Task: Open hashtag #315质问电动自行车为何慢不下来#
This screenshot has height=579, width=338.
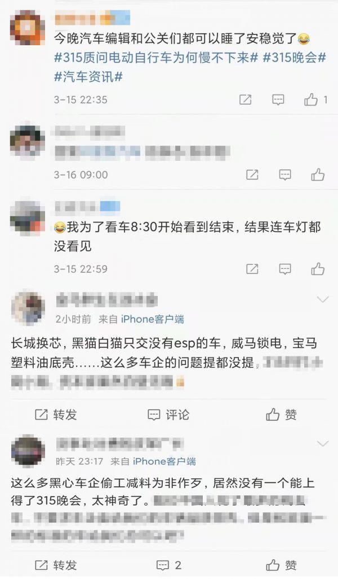Action: pyautogui.click(x=155, y=58)
